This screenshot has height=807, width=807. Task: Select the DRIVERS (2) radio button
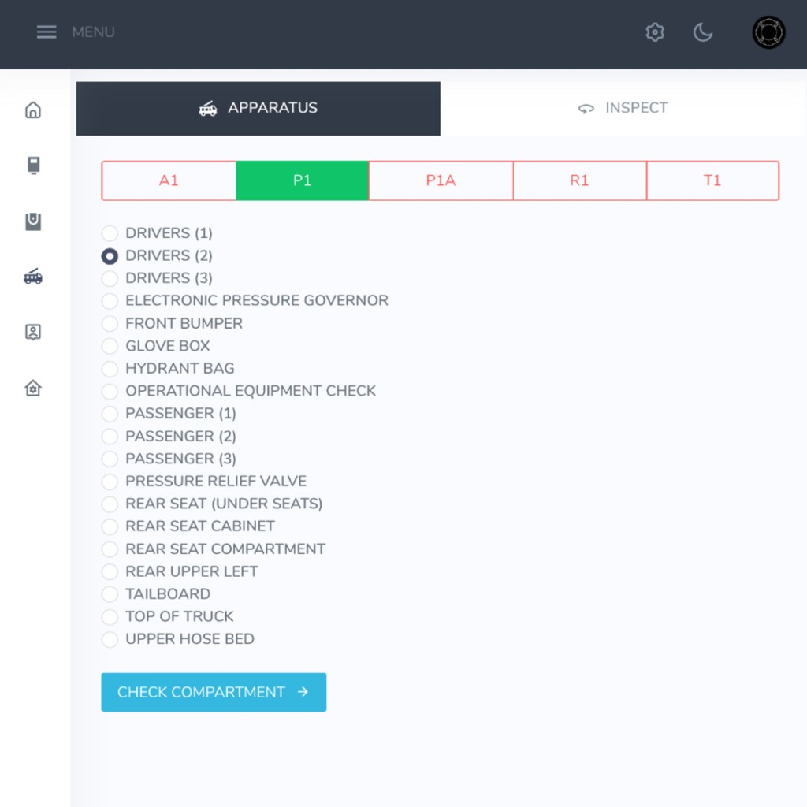coord(110,256)
